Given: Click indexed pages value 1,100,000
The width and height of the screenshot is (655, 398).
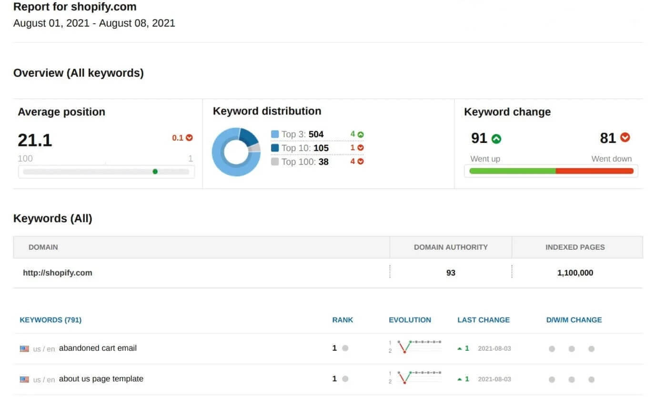Looking at the screenshot, I should pyautogui.click(x=575, y=273).
